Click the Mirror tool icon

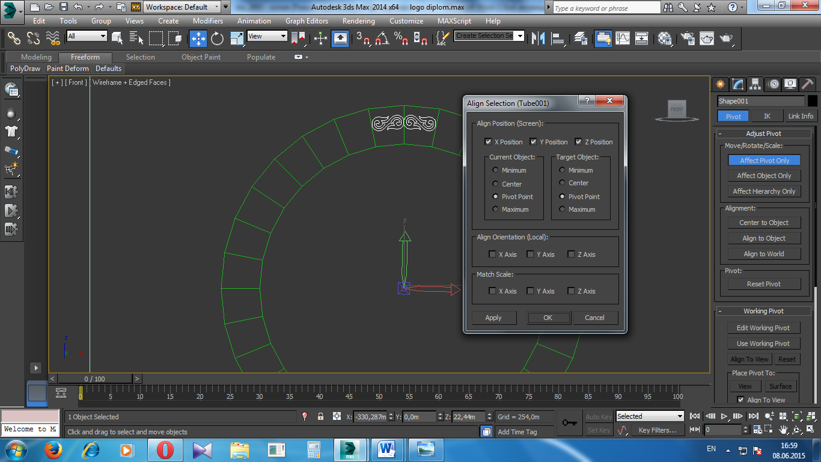539,38
